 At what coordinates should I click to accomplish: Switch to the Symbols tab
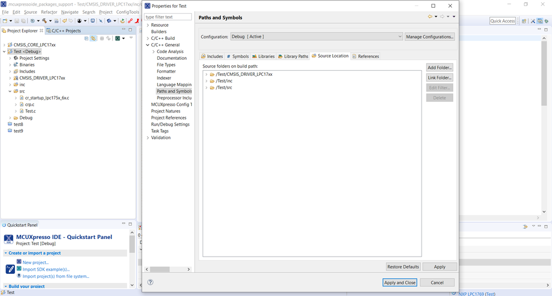coord(237,56)
